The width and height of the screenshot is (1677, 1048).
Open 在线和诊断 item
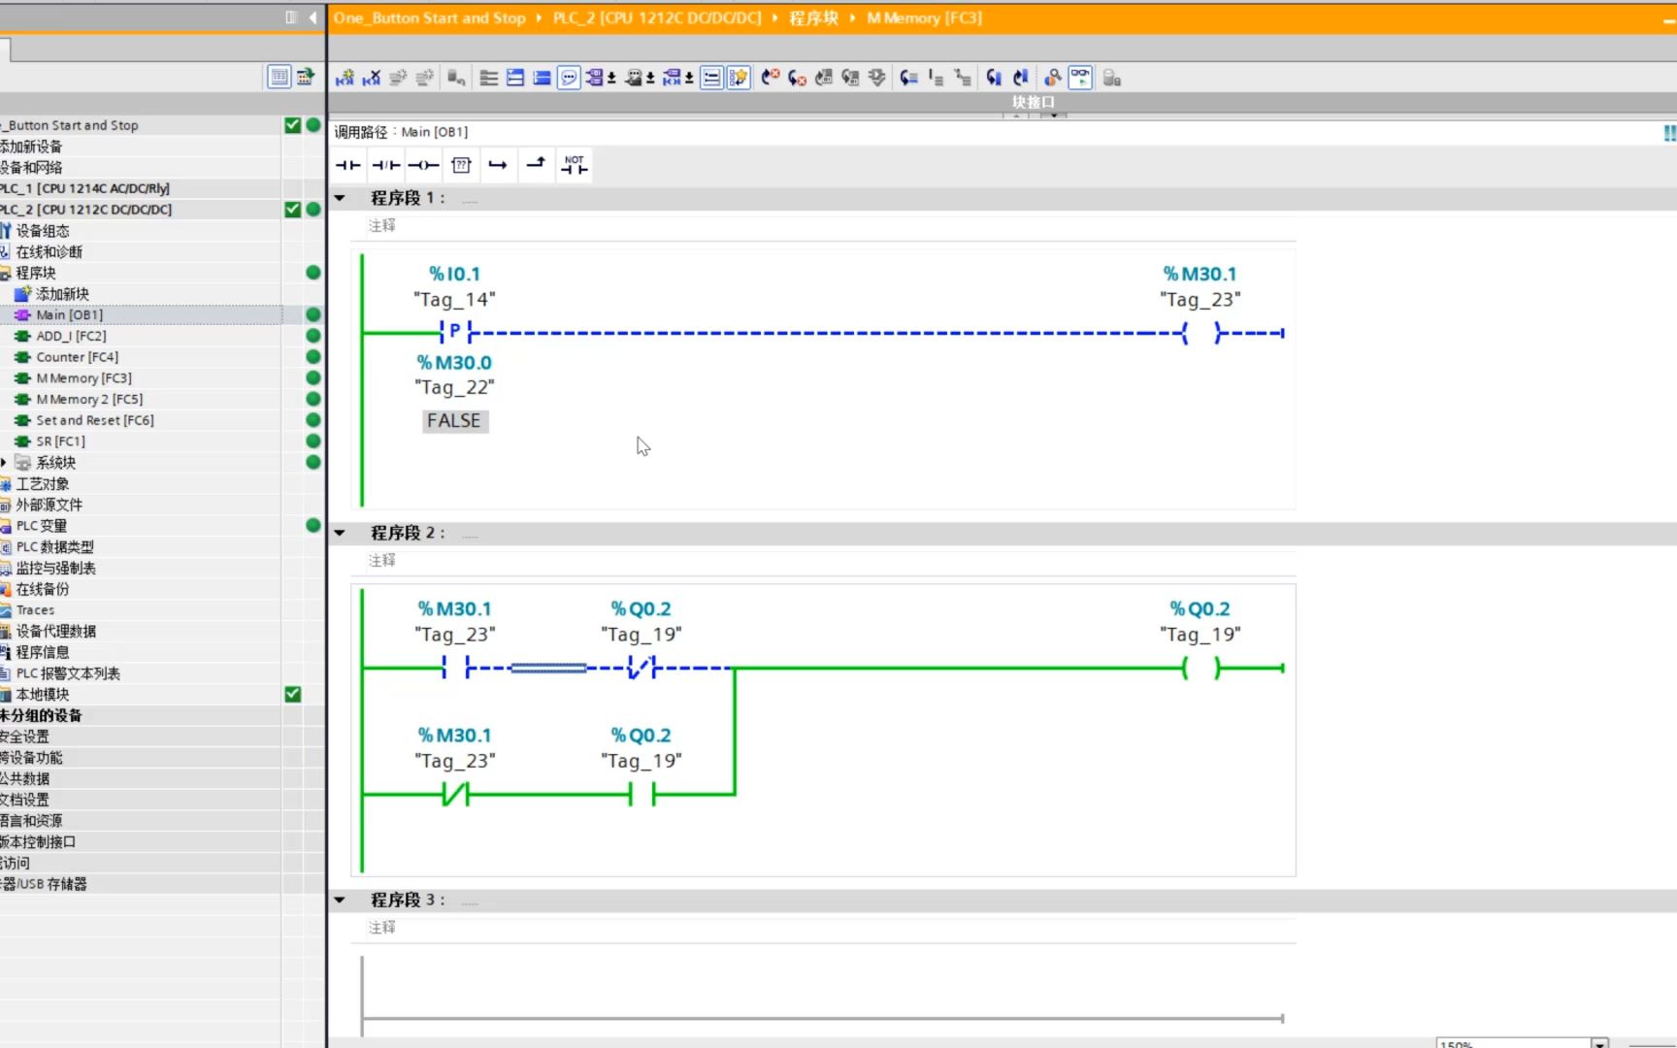click(49, 252)
